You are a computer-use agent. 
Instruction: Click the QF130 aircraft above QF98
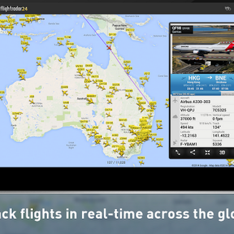112,39
